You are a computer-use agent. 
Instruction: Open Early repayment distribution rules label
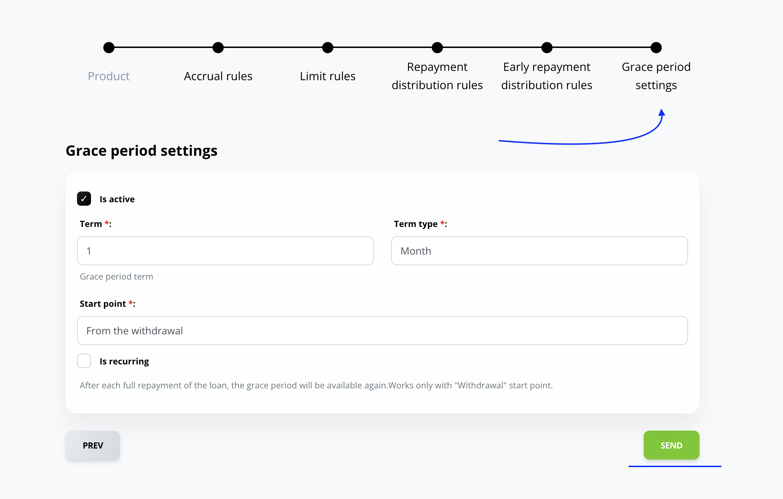tap(547, 76)
